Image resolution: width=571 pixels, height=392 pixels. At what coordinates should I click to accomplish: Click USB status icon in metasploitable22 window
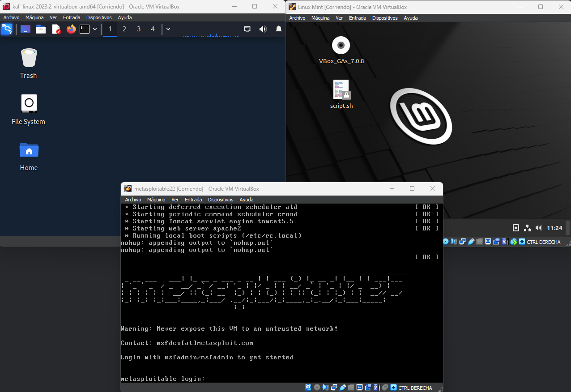click(342, 388)
